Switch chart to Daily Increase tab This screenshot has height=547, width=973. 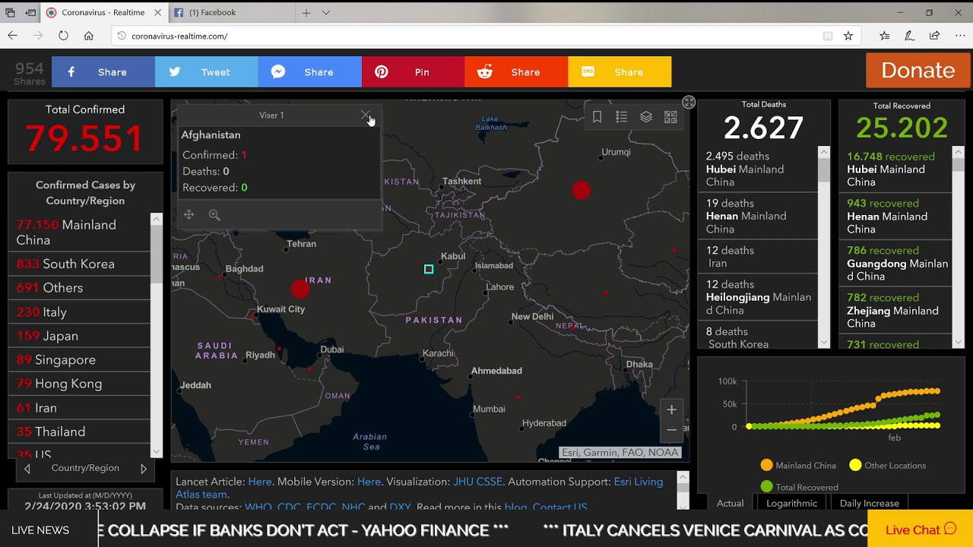pos(869,503)
